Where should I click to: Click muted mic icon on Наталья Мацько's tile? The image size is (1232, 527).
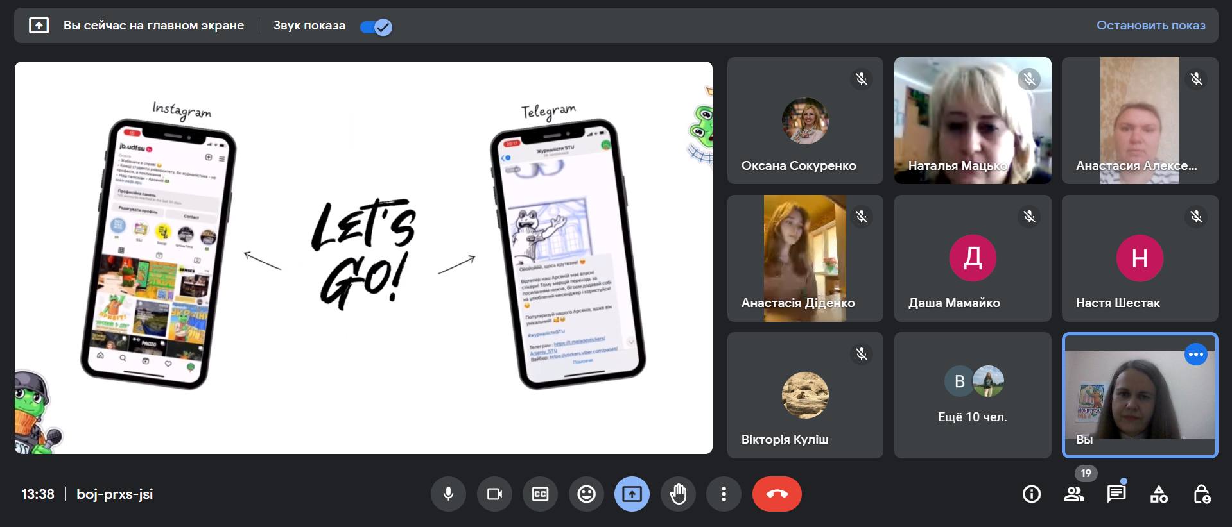pos(1029,79)
